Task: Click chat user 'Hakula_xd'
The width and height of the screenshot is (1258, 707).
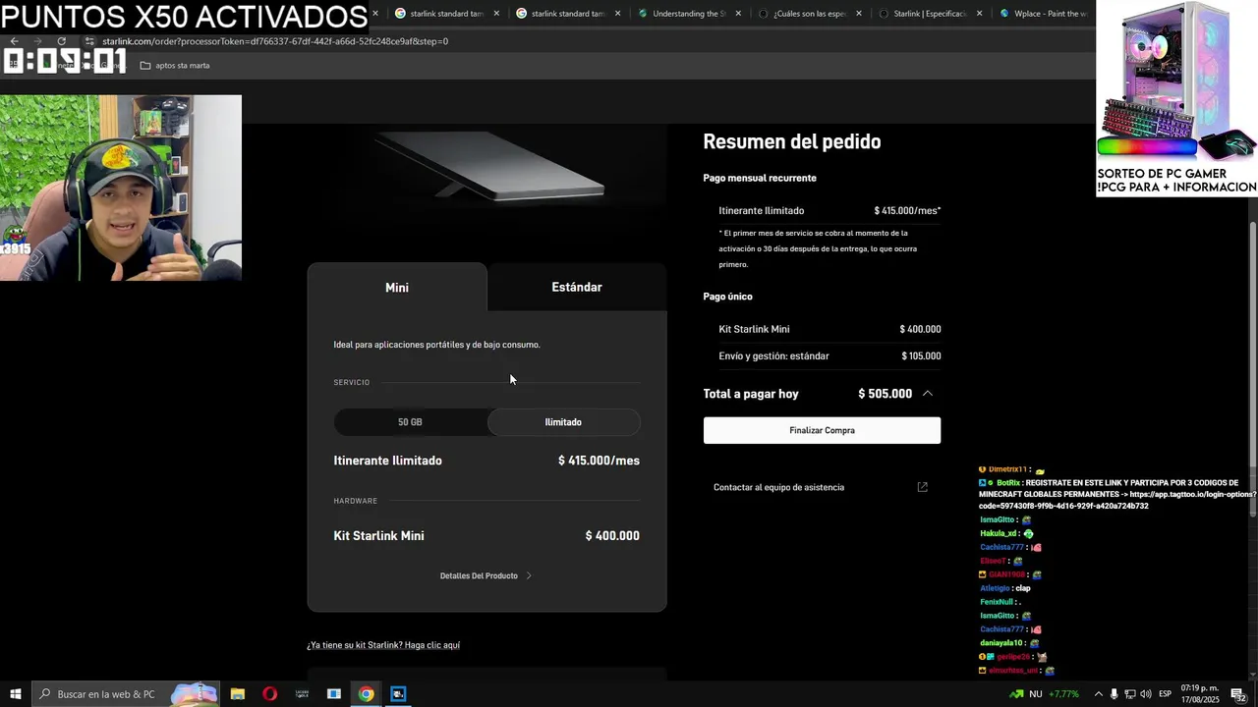Action: click(998, 533)
